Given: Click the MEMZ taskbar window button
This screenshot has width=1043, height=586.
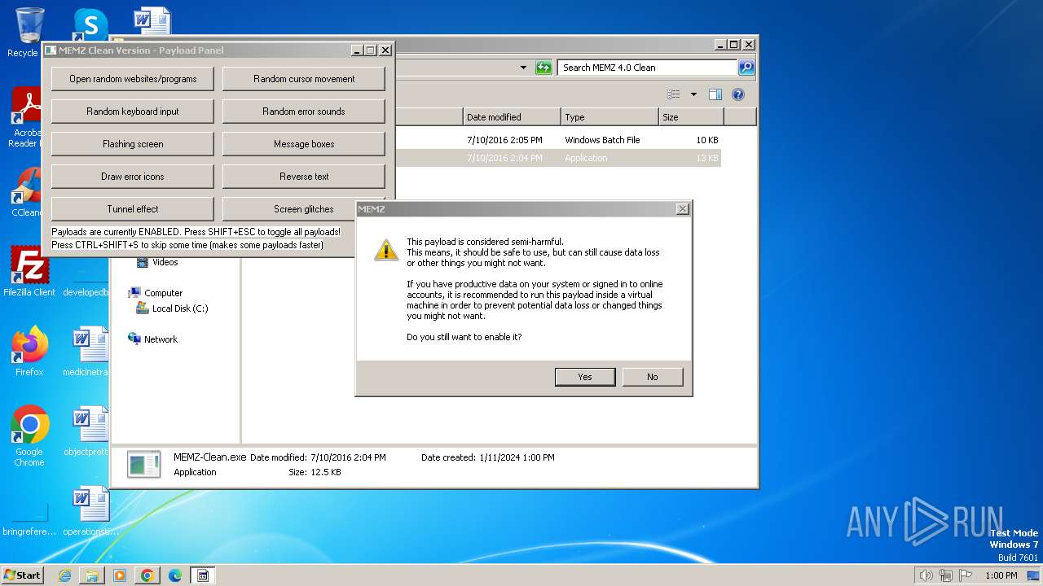Looking at the screenshot, I should tap(203, 575).
